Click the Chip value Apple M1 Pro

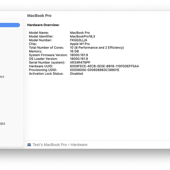click(80, 44)
